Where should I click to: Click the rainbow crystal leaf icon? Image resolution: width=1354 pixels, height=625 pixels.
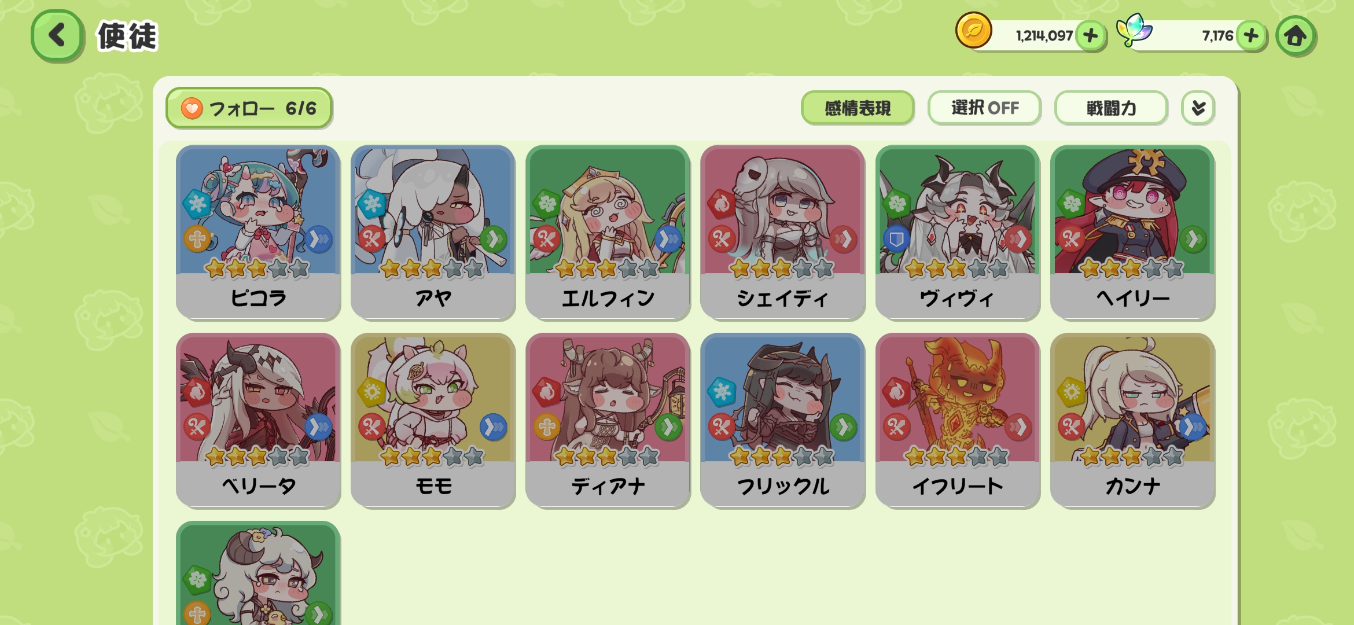pos(1134,30)
